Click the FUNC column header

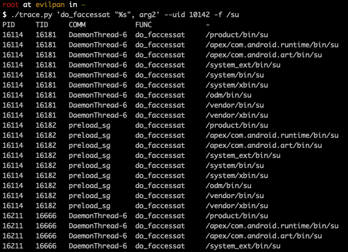(143, 25)
